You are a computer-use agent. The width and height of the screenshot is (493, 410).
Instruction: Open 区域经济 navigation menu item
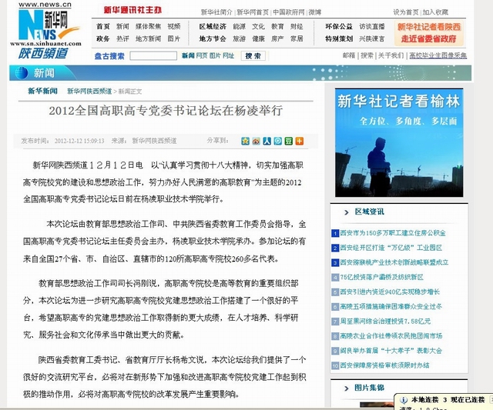(x=212, y=26)
